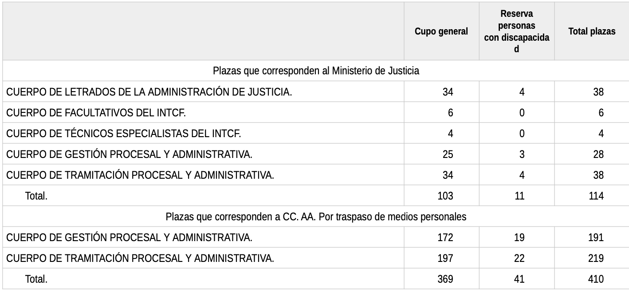Click the "Reserva personas con discapacidad" header
This screenshot has height=292, width=629.
click(x=517, y=32)
